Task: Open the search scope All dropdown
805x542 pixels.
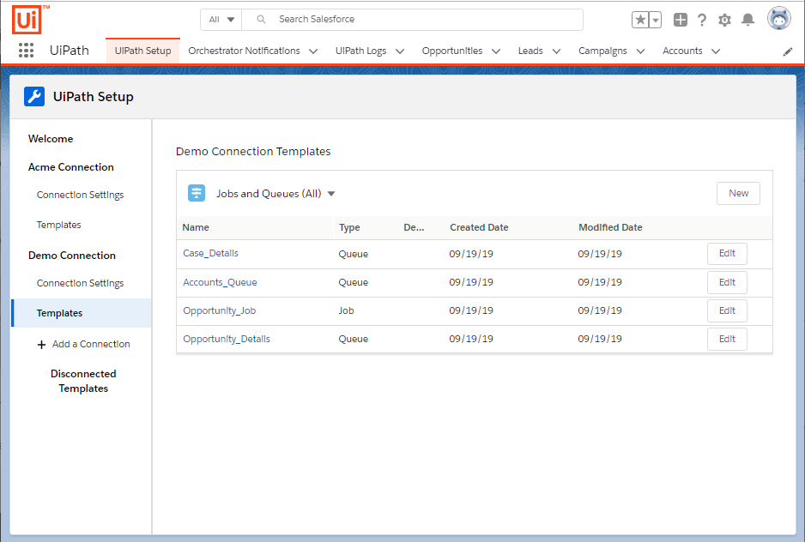Action: pyautogui.click(x=221, y=19)
